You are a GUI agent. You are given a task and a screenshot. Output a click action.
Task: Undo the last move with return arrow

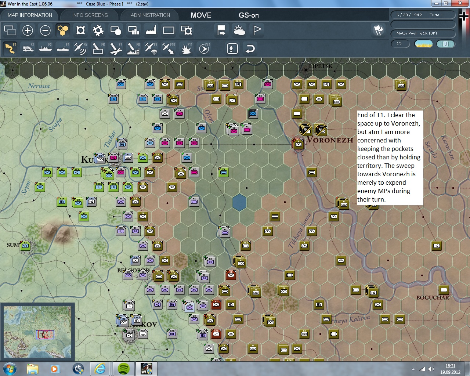(x=250, y=48)
